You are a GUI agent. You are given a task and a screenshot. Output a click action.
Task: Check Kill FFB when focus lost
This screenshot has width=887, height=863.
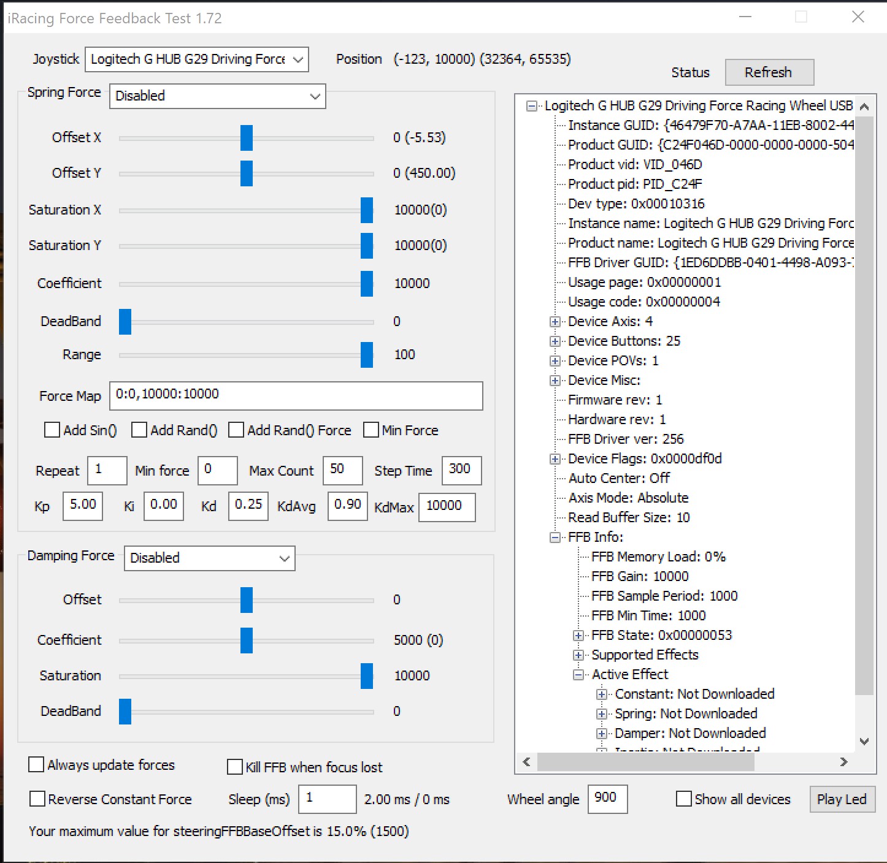(x=235, y=767)
